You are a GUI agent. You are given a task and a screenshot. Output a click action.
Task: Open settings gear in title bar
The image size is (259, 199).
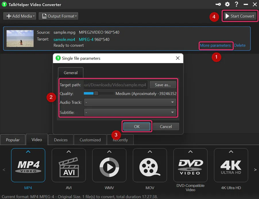point(227,4)
